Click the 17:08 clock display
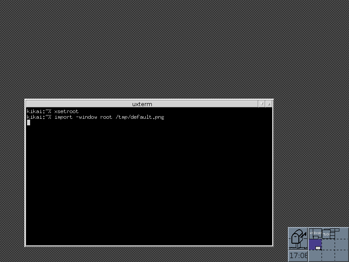349x262 pixels. tap(298, 255)
